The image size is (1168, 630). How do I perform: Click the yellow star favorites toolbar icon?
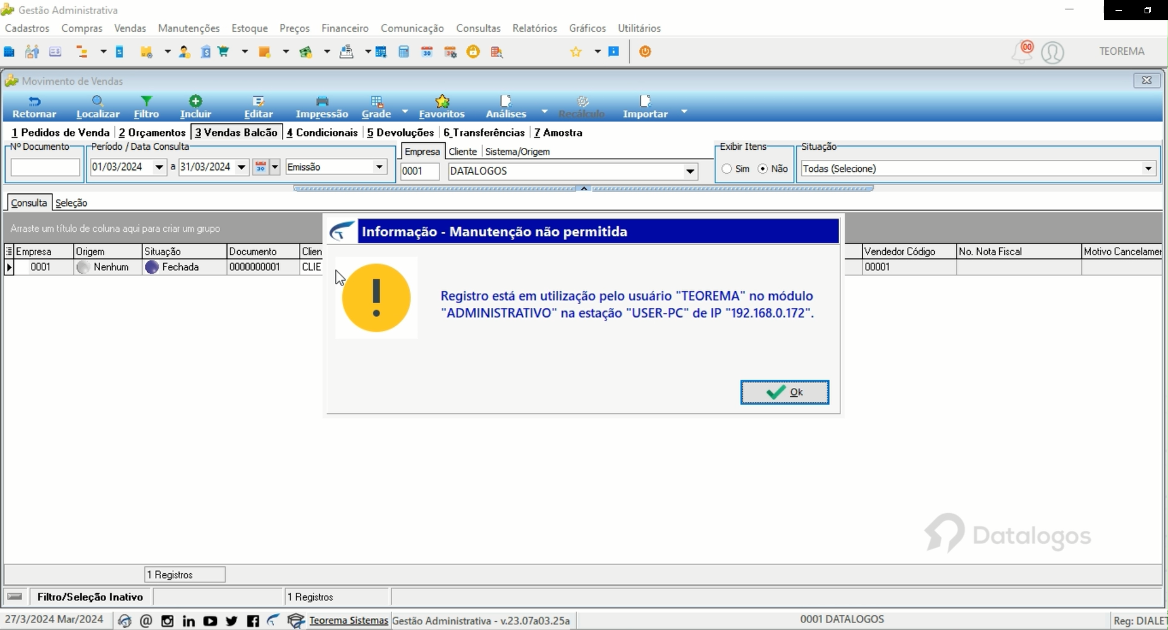(576, 52)
